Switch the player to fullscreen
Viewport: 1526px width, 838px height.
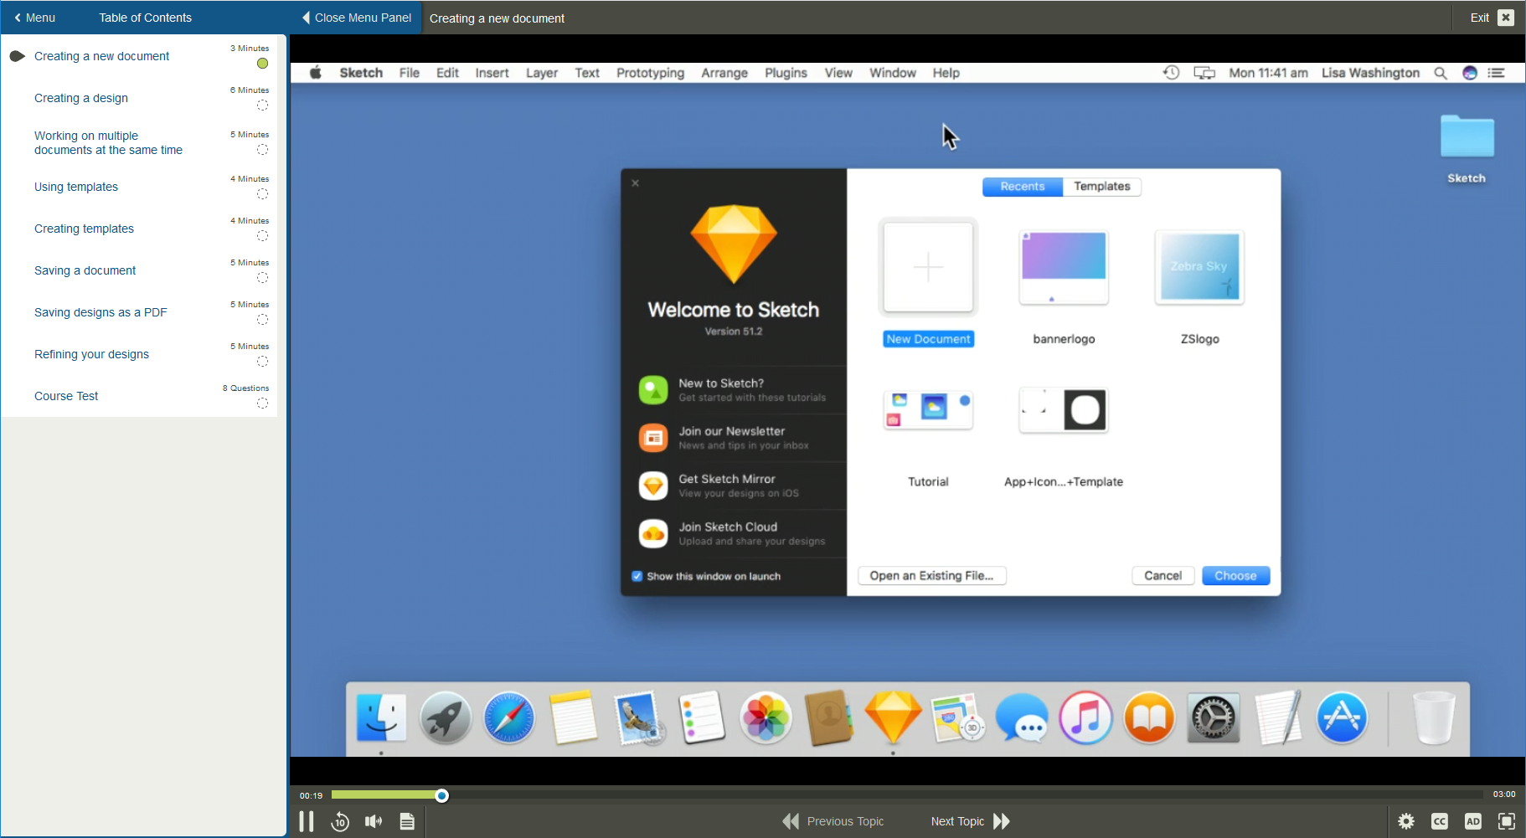1507,821
